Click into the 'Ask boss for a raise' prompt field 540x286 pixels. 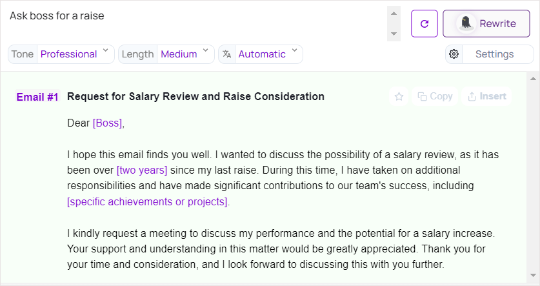pyautogui.click(x=194, y=23)
